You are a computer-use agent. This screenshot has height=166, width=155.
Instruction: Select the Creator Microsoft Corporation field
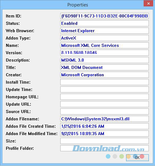(x=105, y=75)
